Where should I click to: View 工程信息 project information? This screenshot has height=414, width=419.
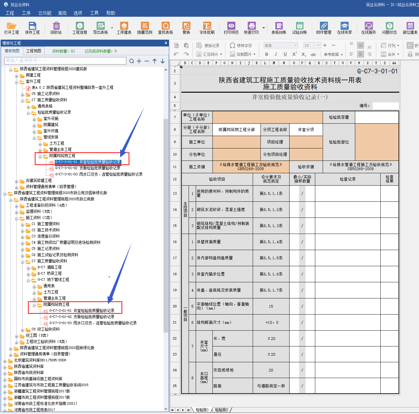coord(80,28)
